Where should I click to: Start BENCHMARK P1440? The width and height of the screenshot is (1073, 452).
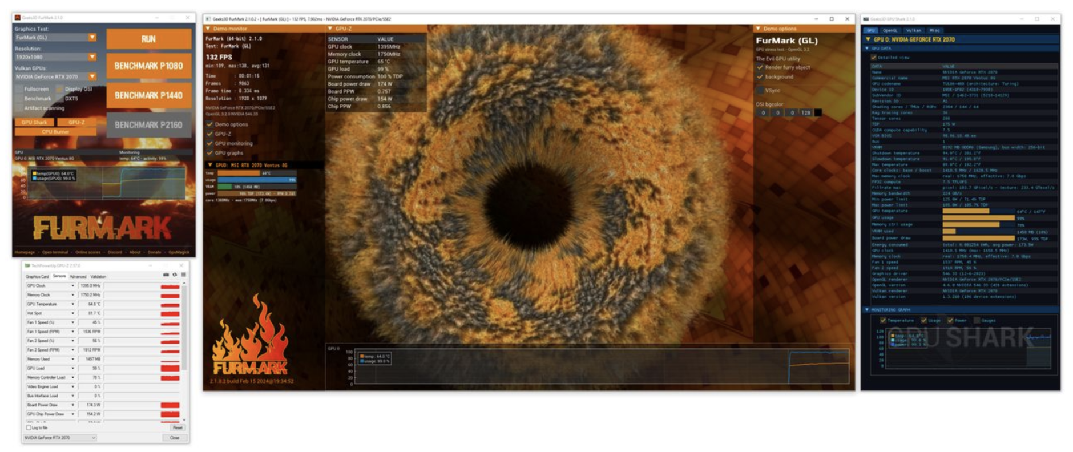(149, 95)
